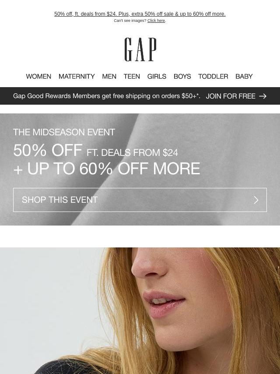Screen dimensions: 280x374
Task: Click the GAP logo
Action: click(x=140, y=49)
